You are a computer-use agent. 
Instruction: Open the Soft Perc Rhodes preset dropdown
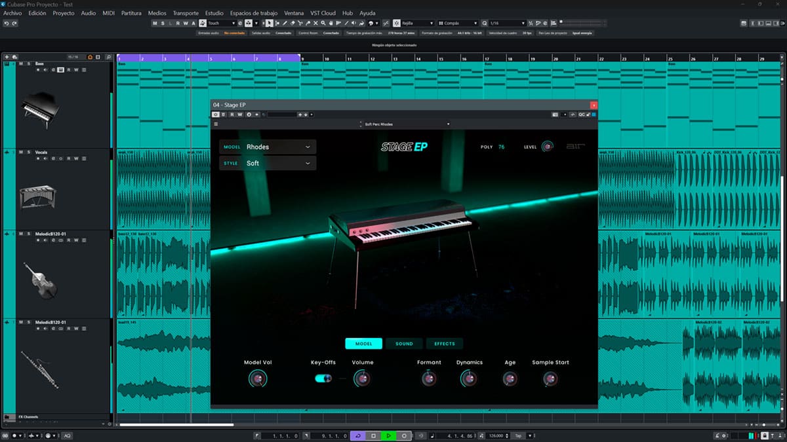pos(405,124)
